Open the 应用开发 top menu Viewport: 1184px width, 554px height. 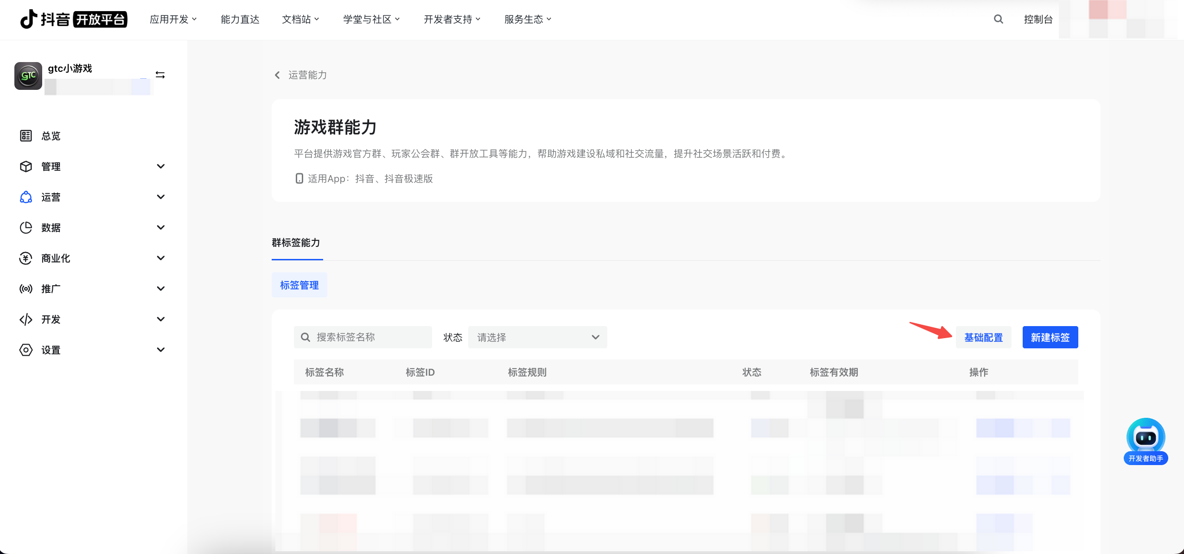click(x=173, y=19)
